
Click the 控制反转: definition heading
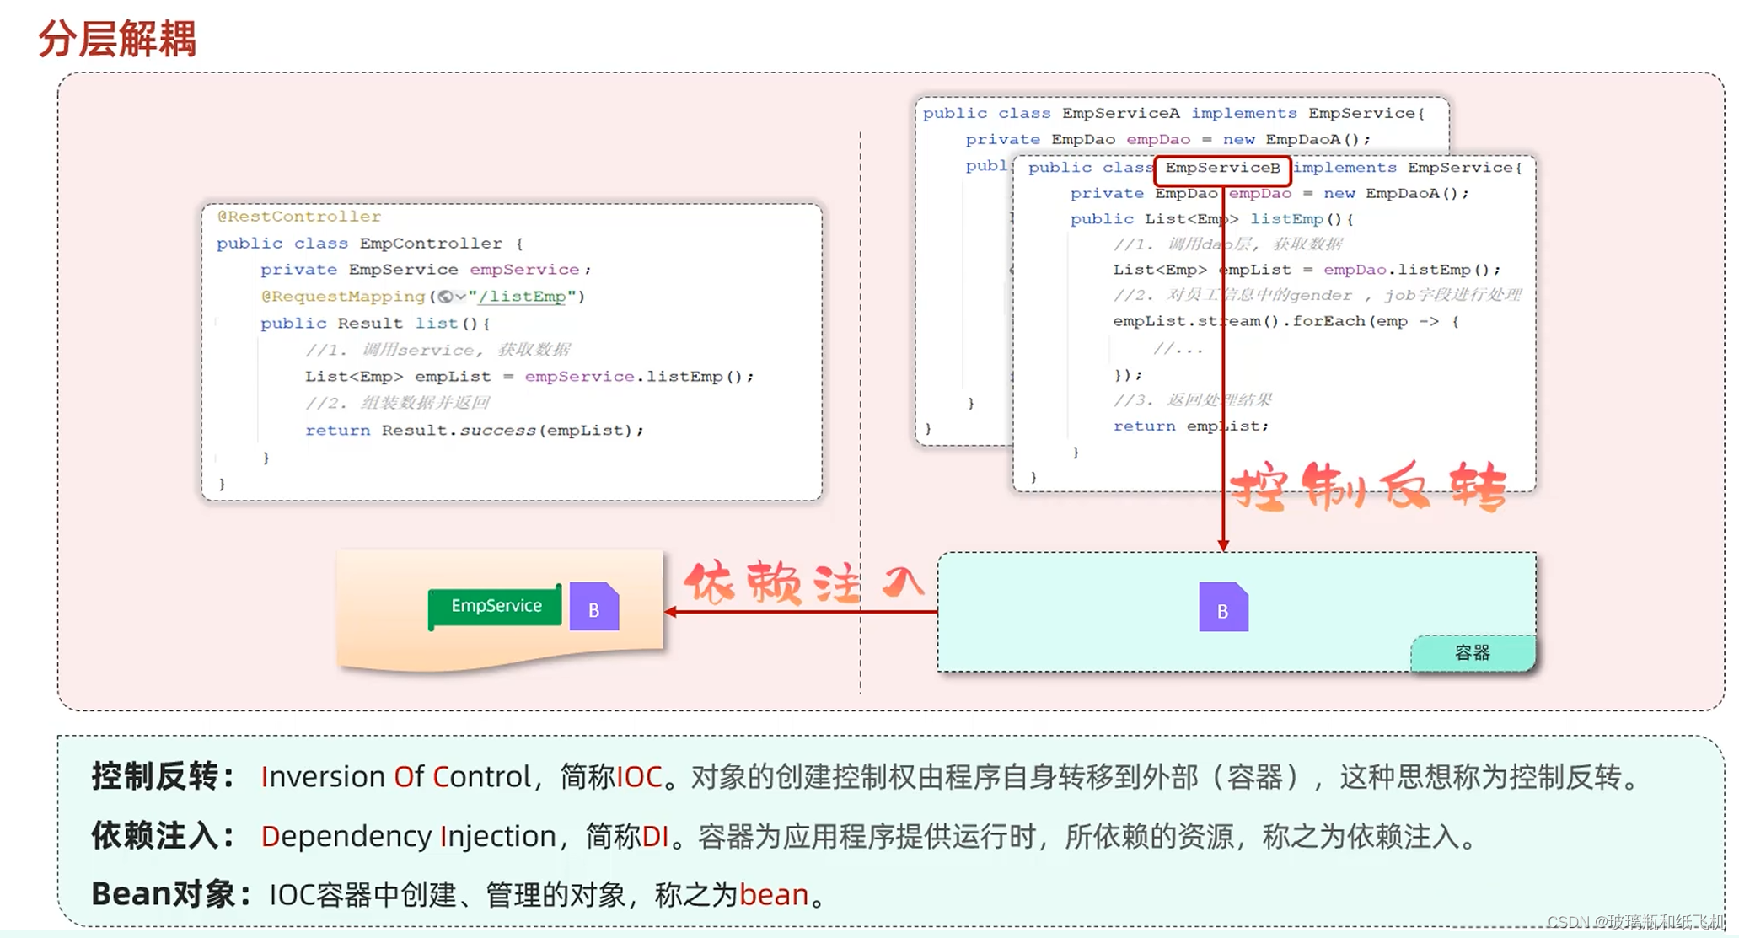(x=164, y=776)
